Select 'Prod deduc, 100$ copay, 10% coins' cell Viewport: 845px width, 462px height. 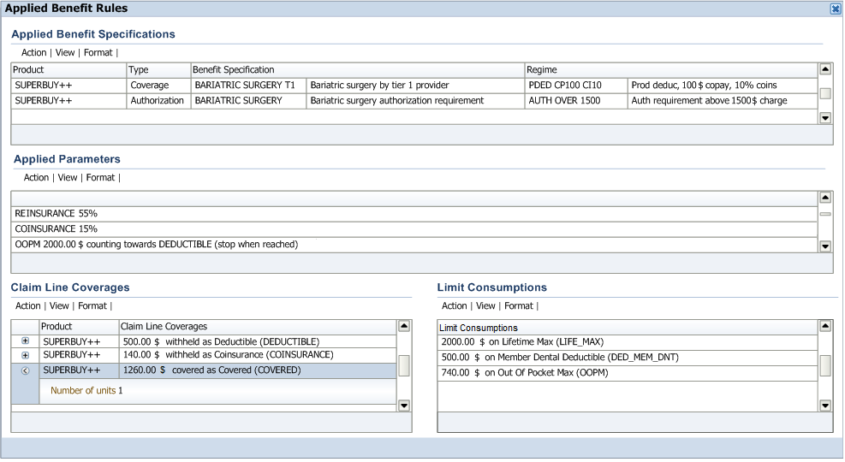tap(723, 86)
